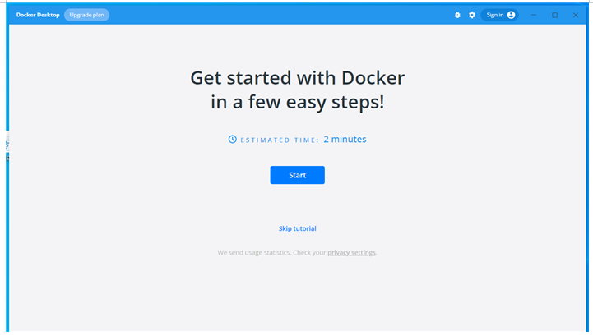Minimize the Docker Desktop window
This screenshot has height=336, width=593.
tap(534, 15)
